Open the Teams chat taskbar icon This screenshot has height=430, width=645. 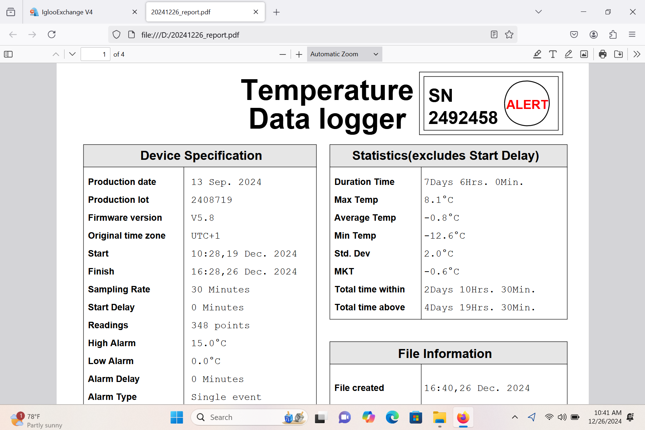tap(344, 417)
